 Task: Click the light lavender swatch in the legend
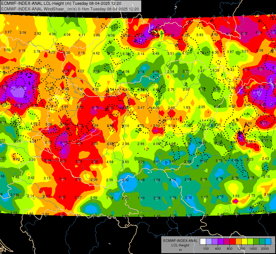[209, 242]
